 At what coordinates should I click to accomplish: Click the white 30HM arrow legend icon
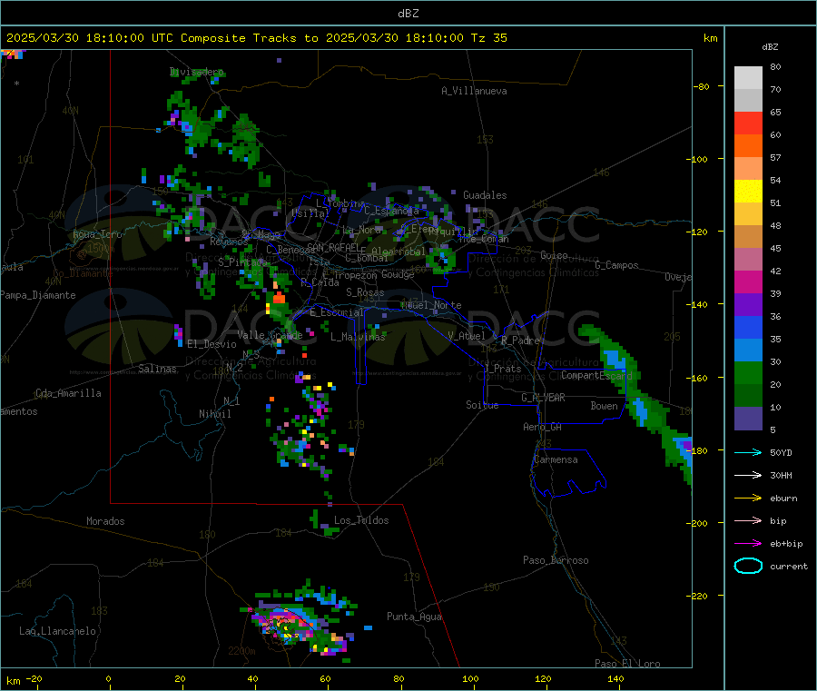(x=748, y=475)
